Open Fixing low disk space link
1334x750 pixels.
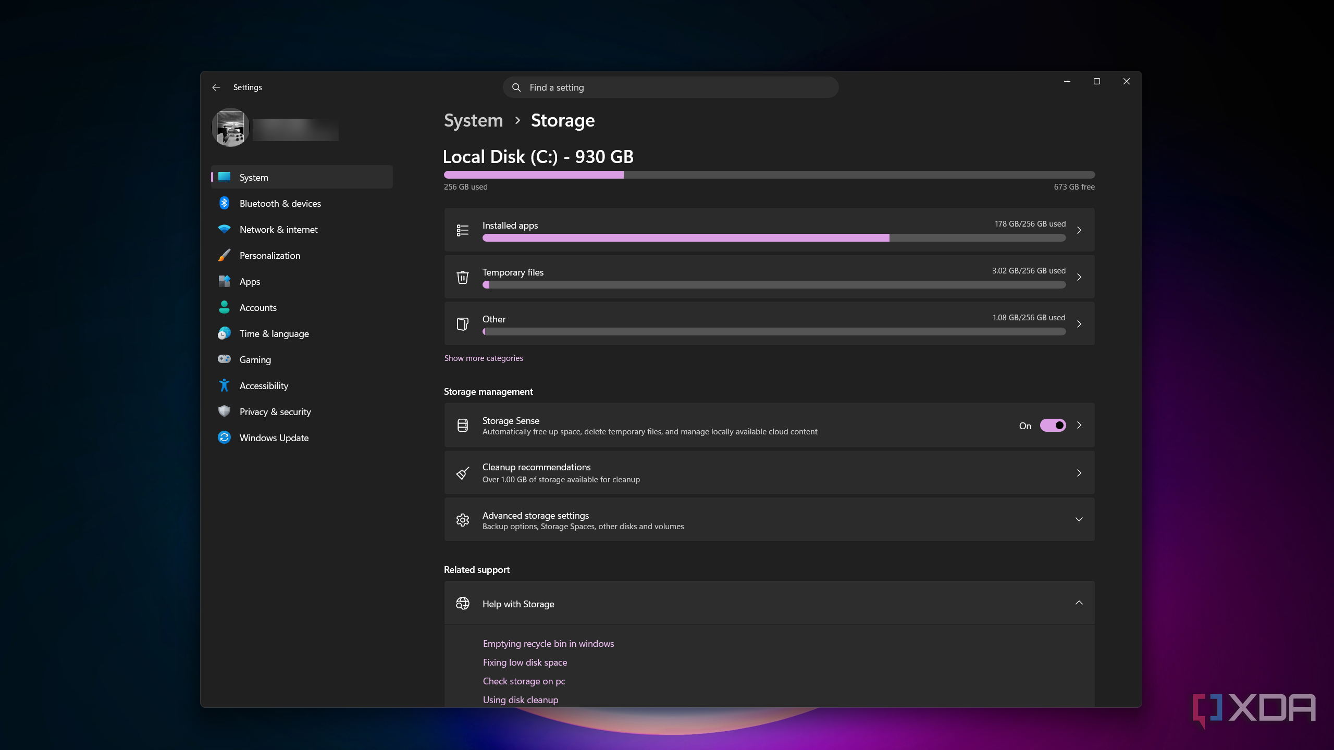525,662
